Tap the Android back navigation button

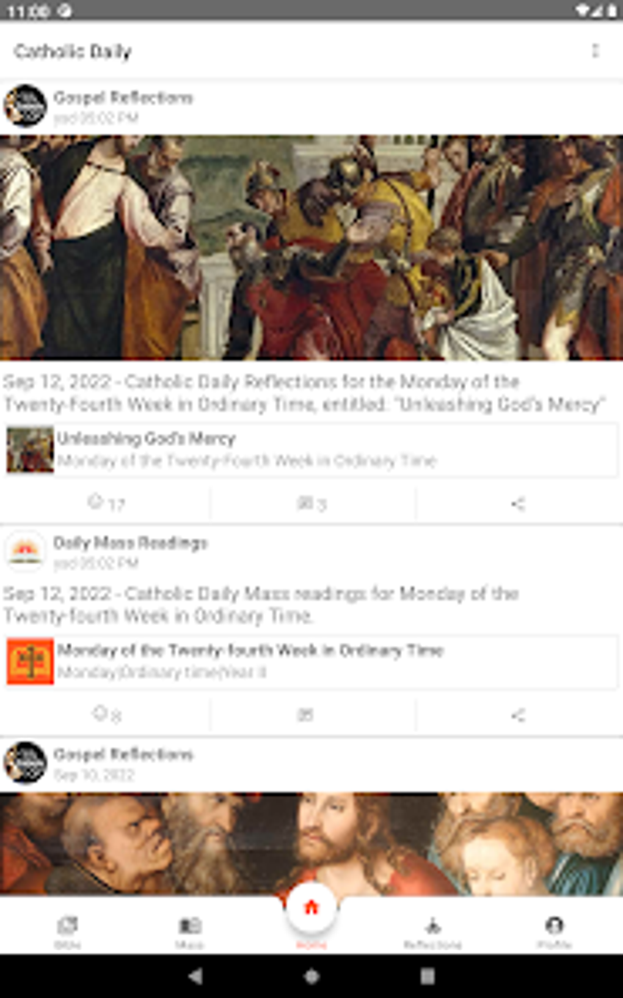click(x=195, y=976)
